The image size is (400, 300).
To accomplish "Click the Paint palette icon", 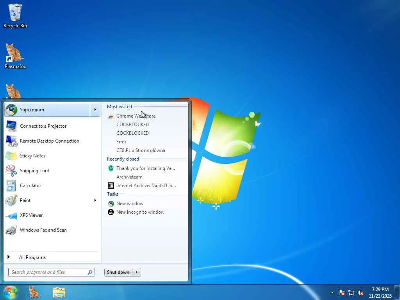I will point(11,200).
